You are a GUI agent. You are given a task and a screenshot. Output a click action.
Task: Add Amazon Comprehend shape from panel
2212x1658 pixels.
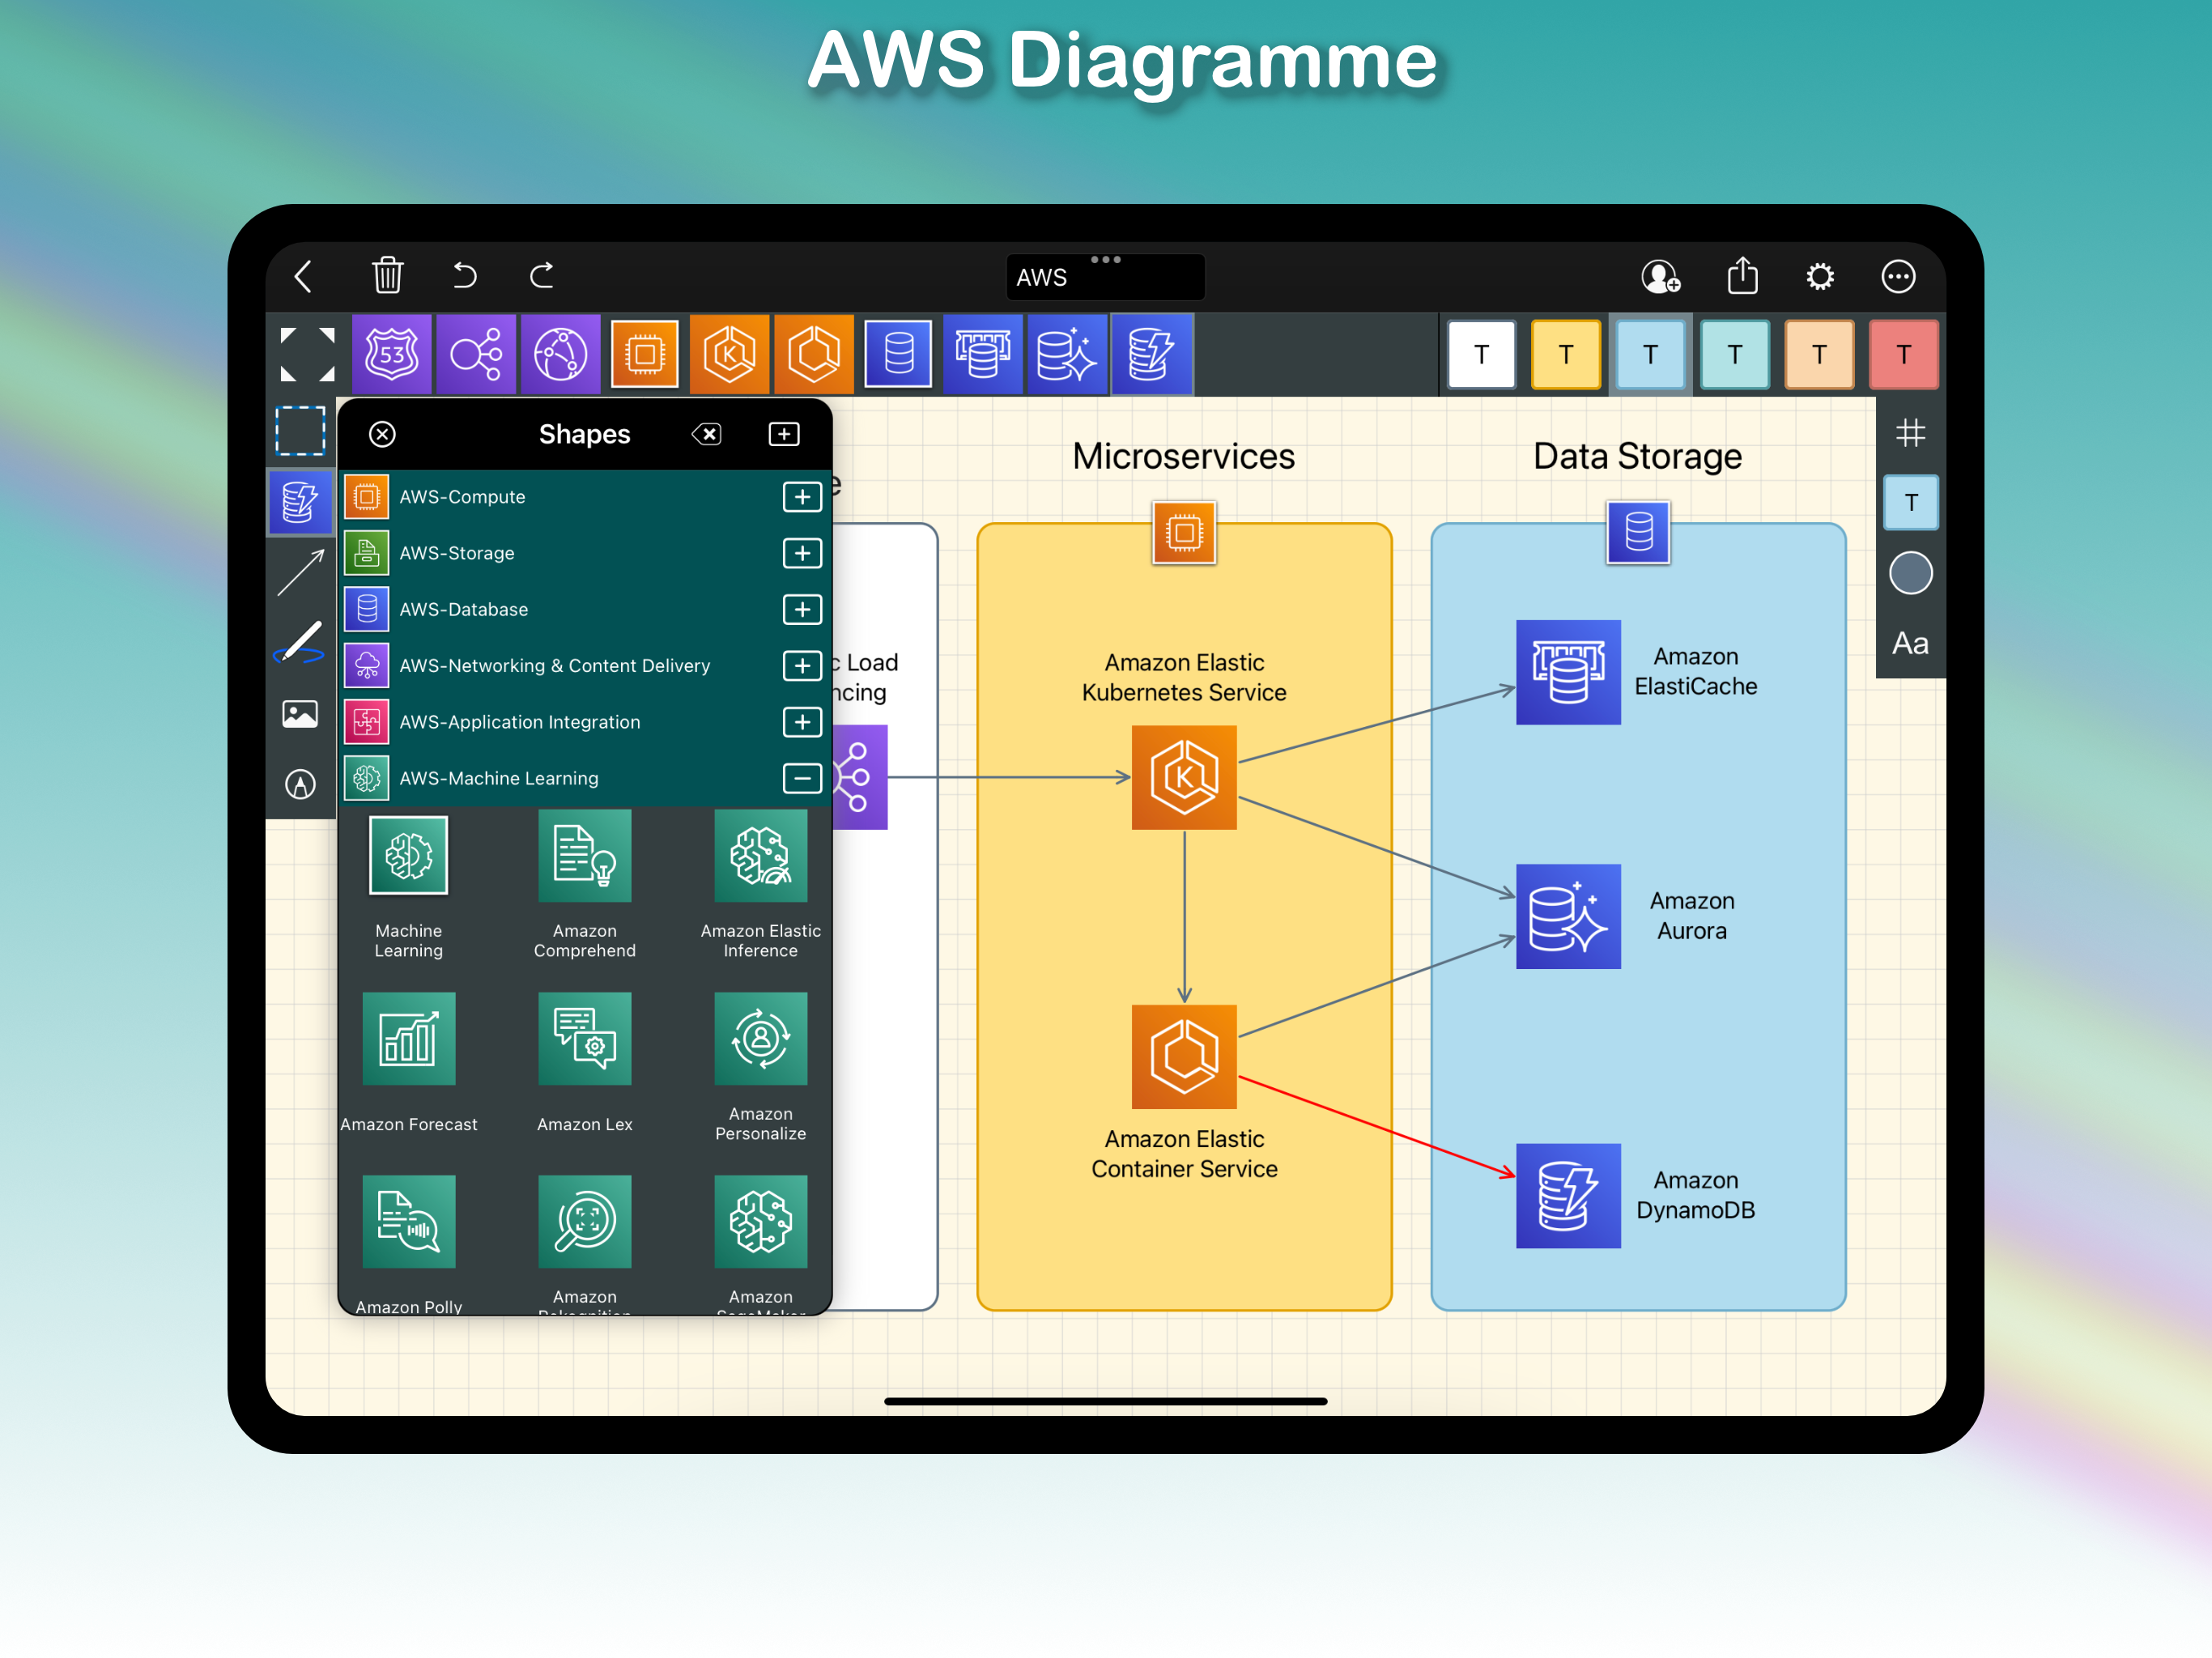[585, 884]
